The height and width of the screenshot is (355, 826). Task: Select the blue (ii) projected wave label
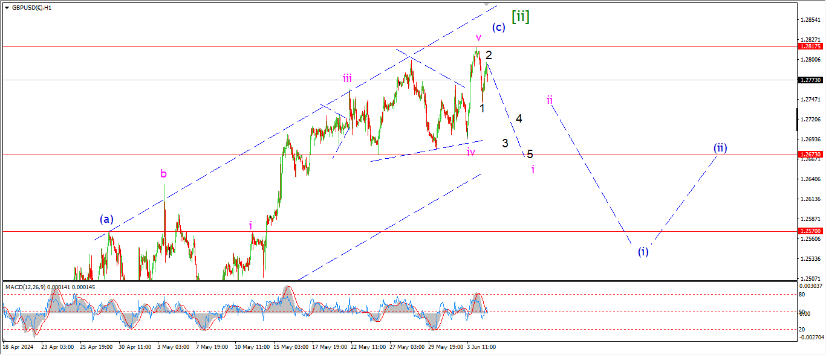pos(720,148)
